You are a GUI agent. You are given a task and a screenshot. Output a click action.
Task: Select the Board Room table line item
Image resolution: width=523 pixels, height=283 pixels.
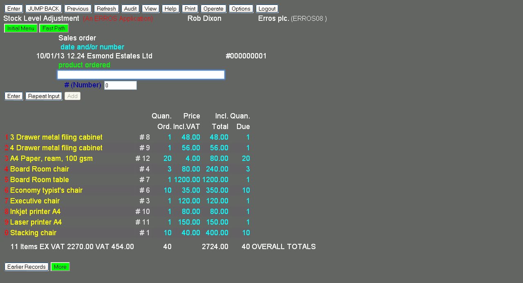point(40,180)
